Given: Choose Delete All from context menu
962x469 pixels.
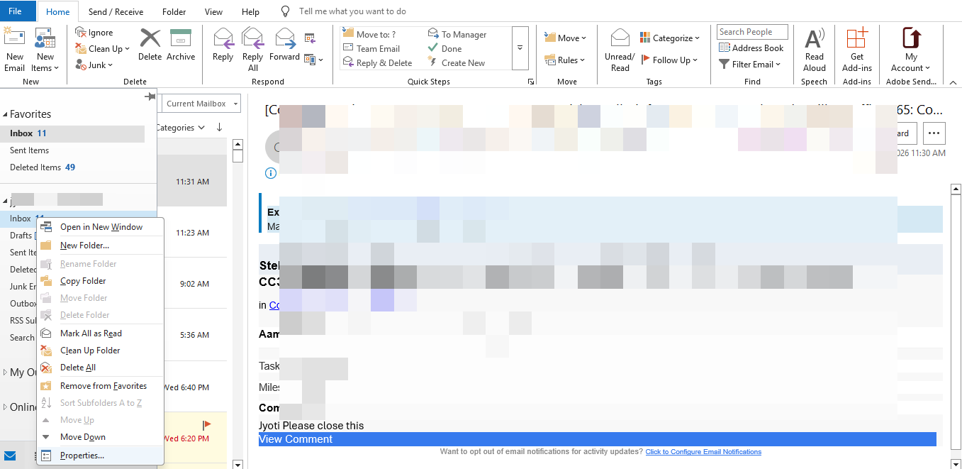Looking at the screenshot, I should click(101, 368).
